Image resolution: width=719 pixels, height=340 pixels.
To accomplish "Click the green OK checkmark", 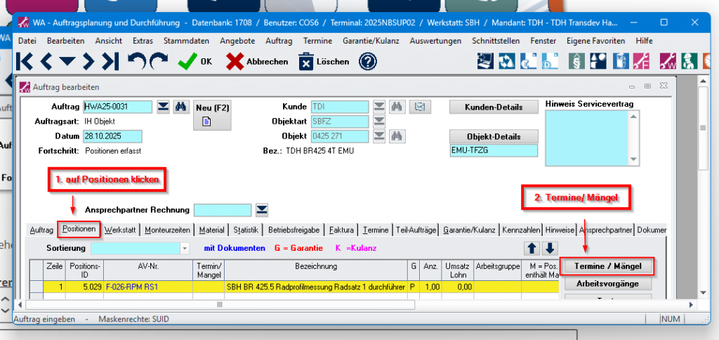I will [187, 62].
